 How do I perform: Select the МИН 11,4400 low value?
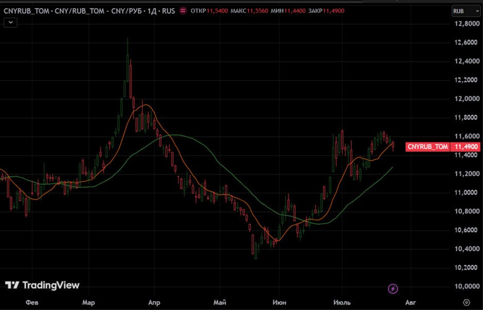(x=288, y=11)
